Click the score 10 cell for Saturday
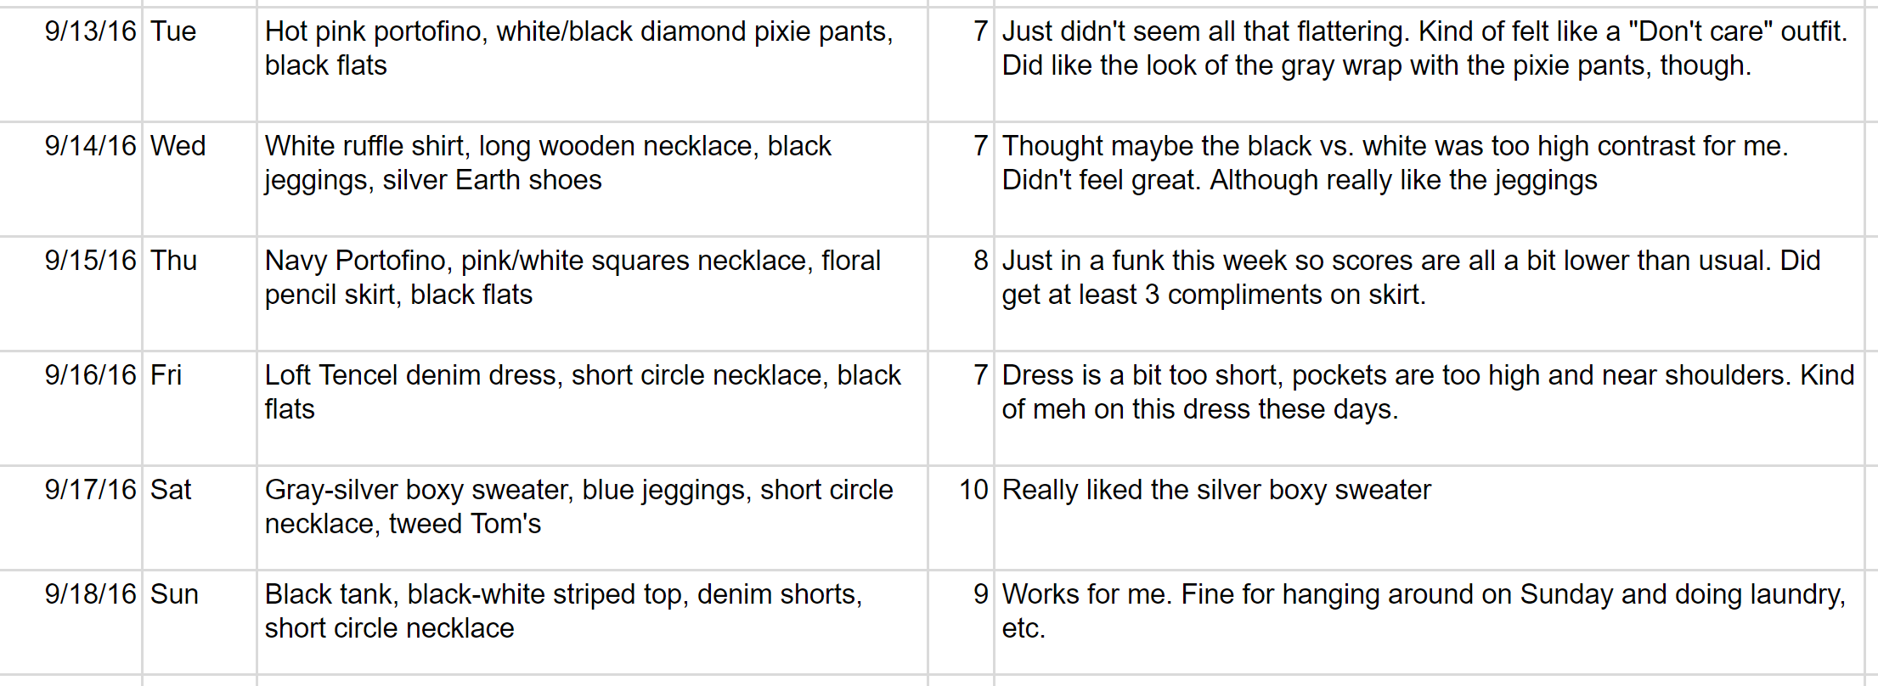Viewport: 1878px width, 686px height. pos(961,518)
